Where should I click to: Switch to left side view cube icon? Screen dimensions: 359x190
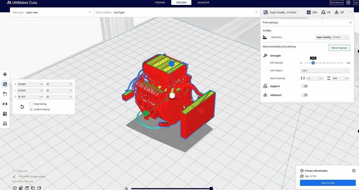[x=33, y=188]
